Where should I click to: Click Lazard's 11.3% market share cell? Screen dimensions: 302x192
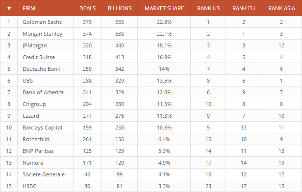pyautogui.click(x=164, y=116)
